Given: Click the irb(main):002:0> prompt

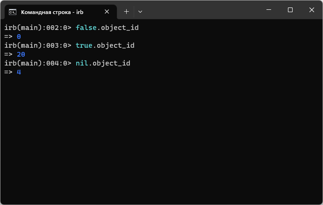Looking at the screenshot, I should pyautogui.click(x=37, y=28).
